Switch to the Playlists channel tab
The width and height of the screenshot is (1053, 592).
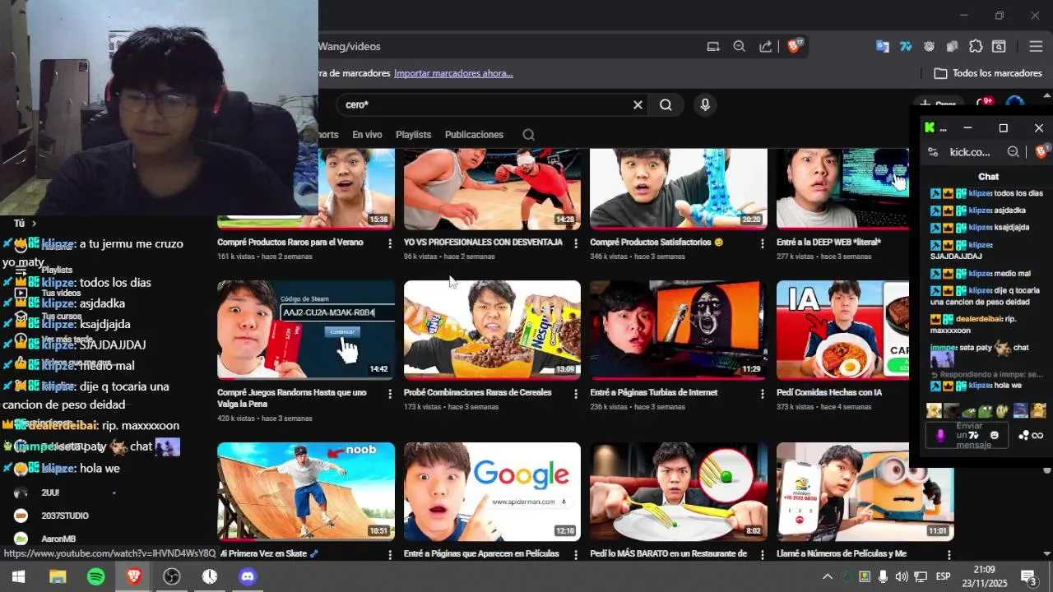[413, 135]
